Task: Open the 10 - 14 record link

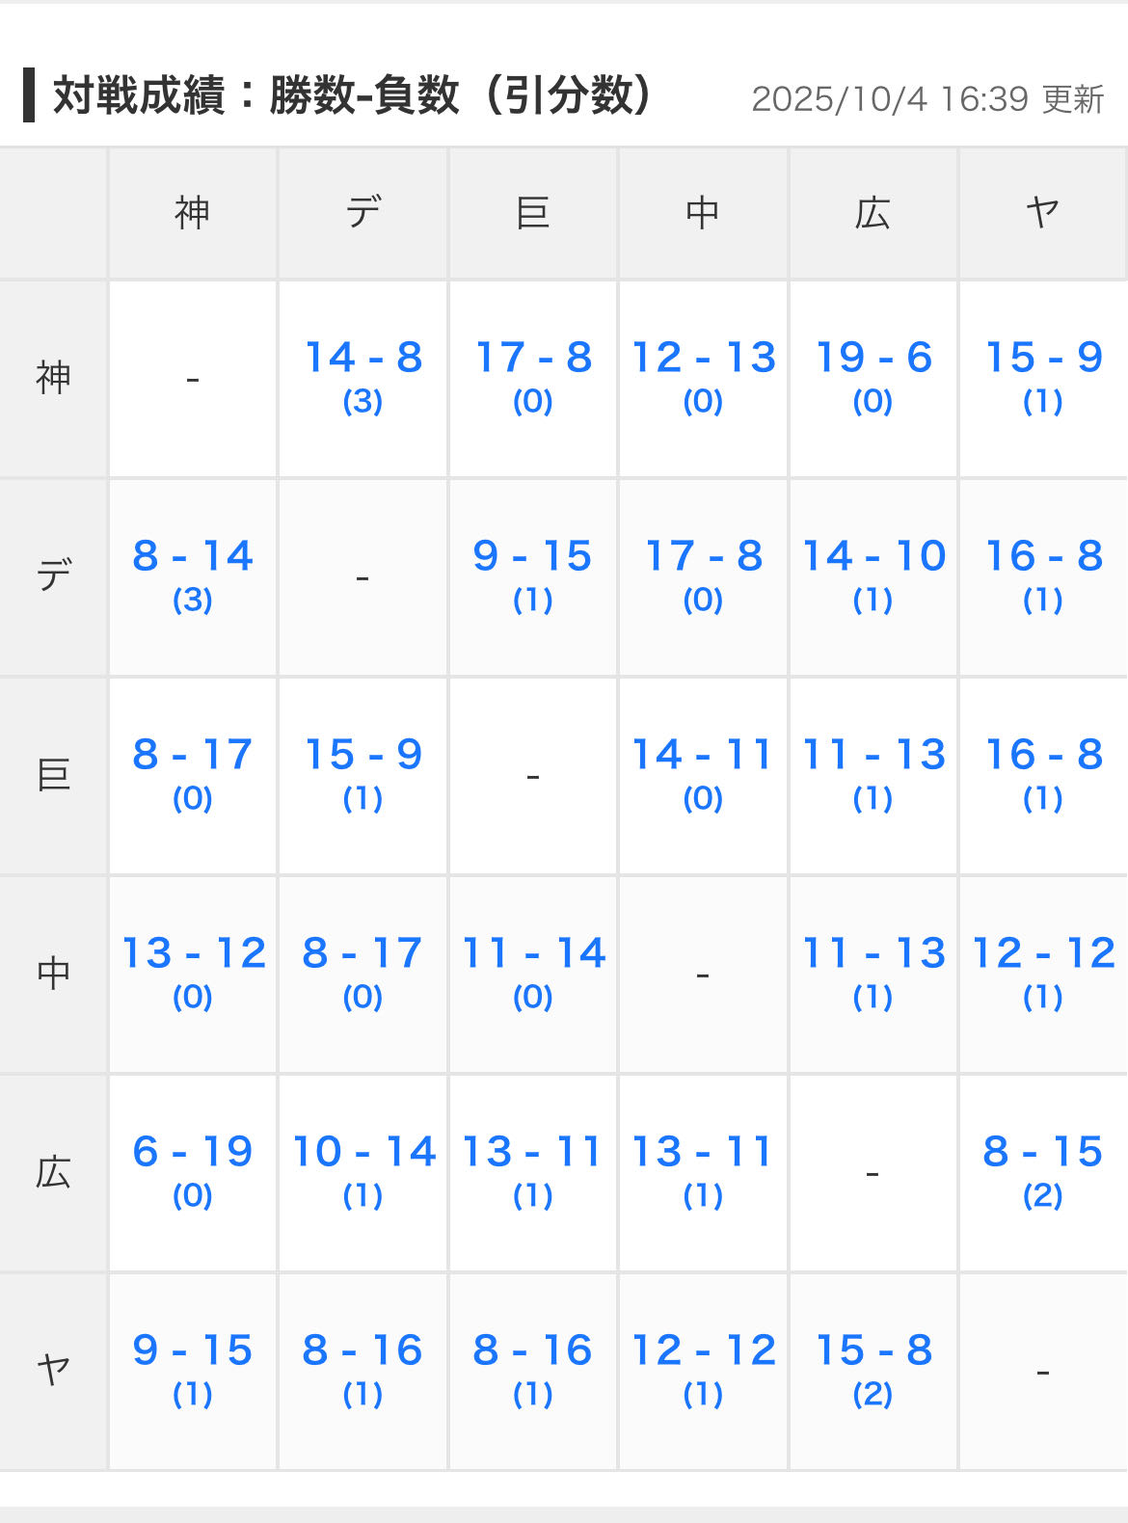Action: point(363,1153)
